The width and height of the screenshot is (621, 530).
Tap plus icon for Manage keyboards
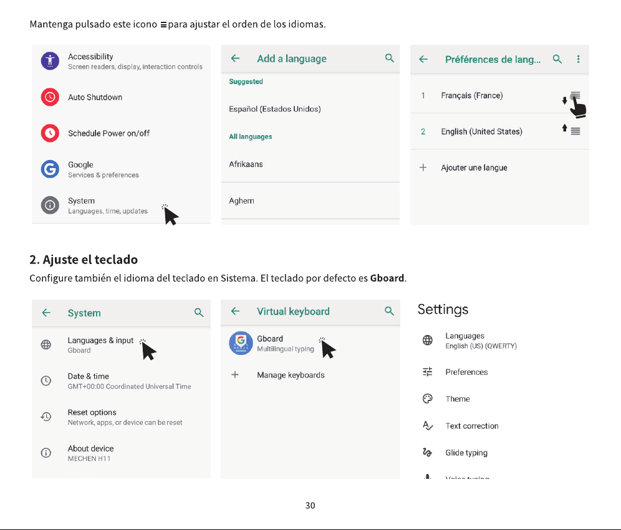pyautogui.click(x=235, y=374)
